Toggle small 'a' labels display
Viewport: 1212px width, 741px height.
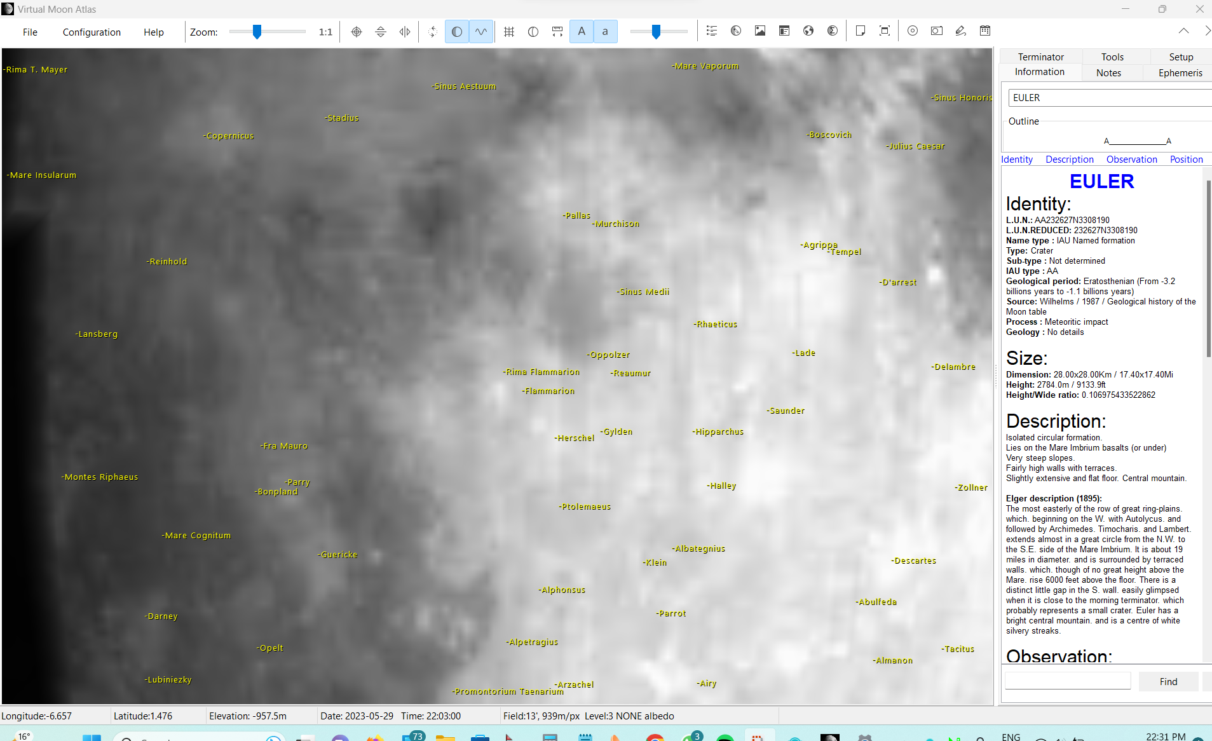(x=605, y=32)
